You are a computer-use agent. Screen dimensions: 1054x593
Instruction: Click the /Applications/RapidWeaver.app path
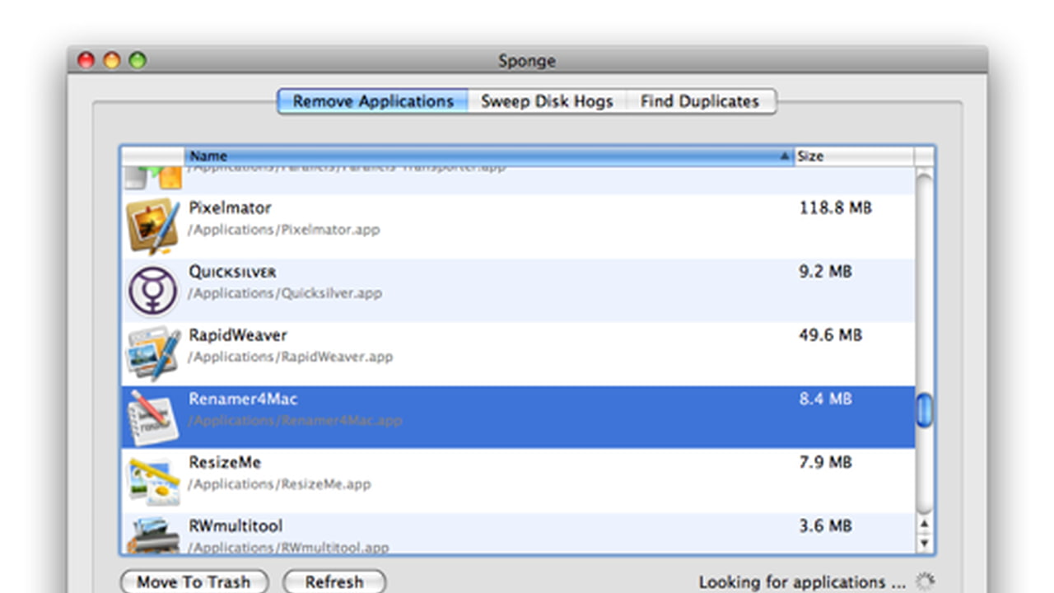(x=291, y=357)
